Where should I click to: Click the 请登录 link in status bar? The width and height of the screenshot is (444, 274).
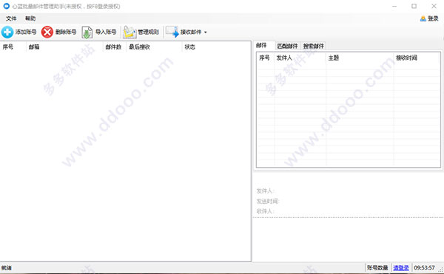[401, 267]
